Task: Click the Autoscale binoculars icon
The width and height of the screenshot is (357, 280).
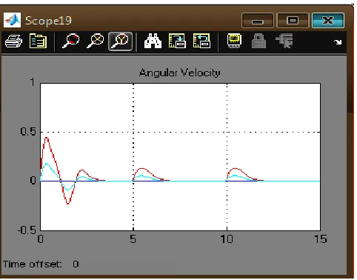Action: 153,41
